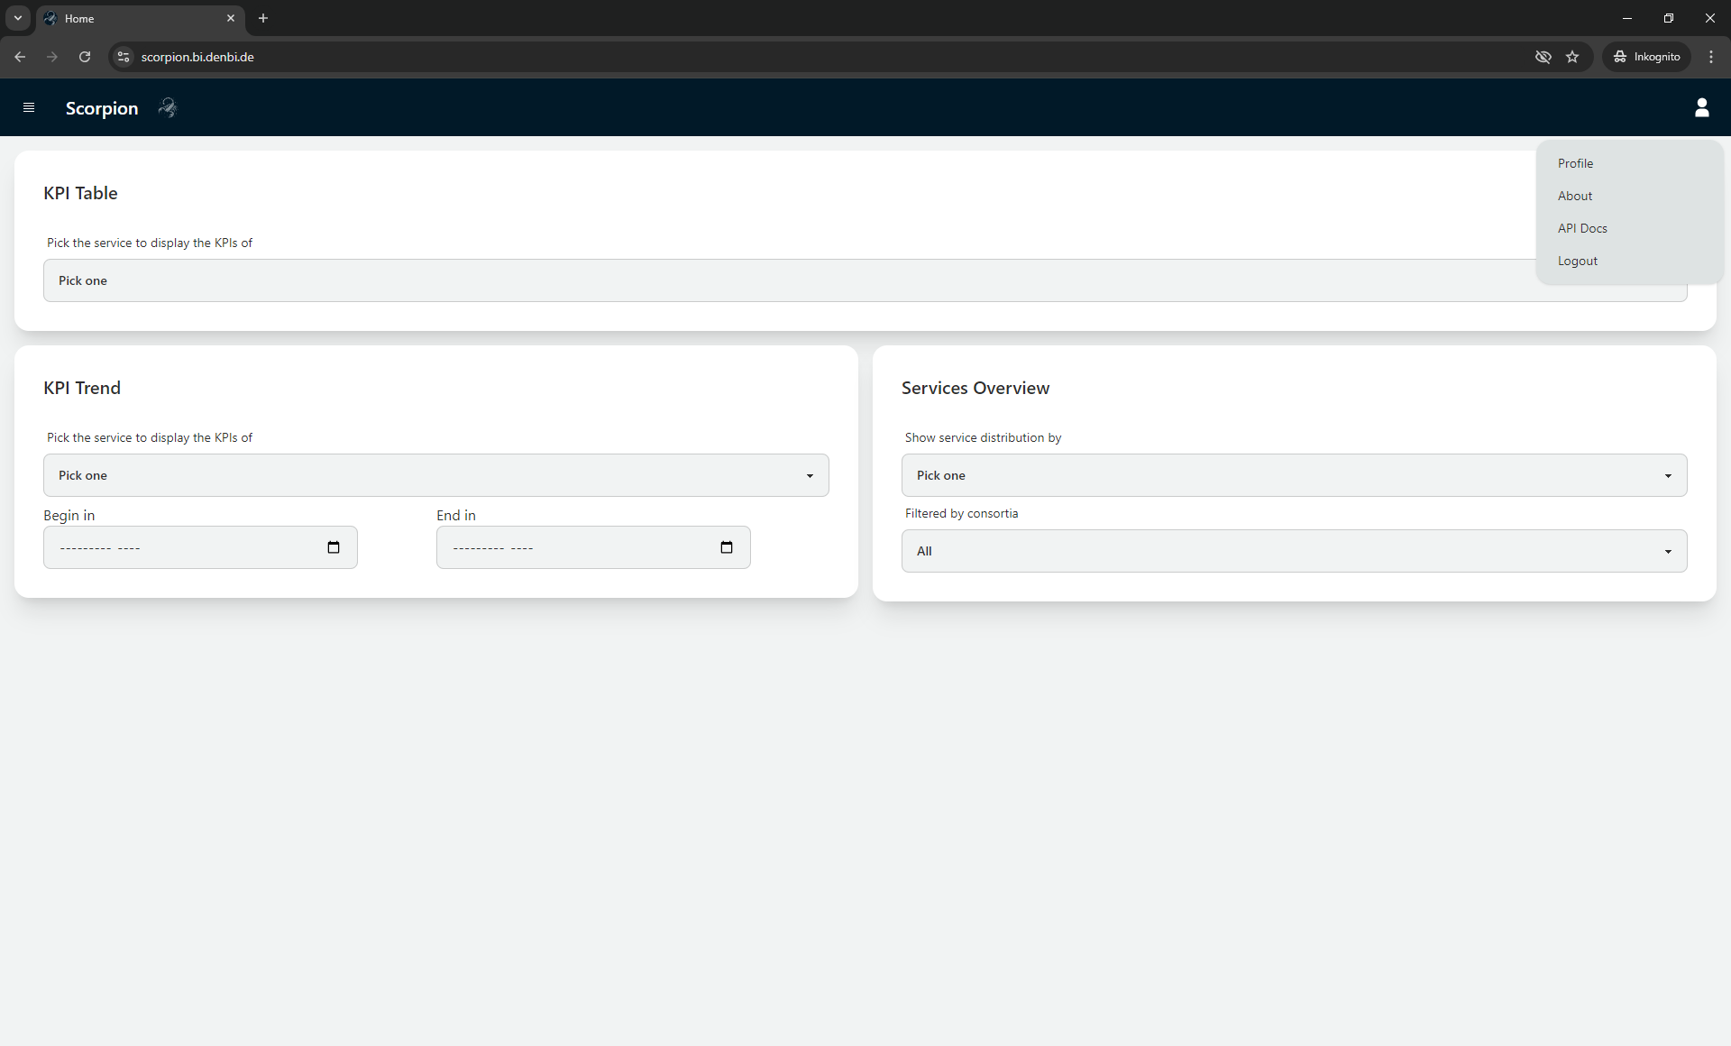Select the Home browser tab
Screen dimensions: 1731x1046
point(141,18)
